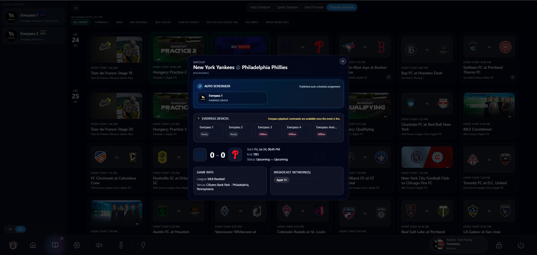
Task: Click the Philadelphia Phillies team logo by the score
Action: tap(235, 155)
